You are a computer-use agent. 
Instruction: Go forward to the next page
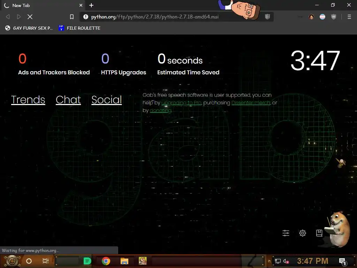pos(19,17)
